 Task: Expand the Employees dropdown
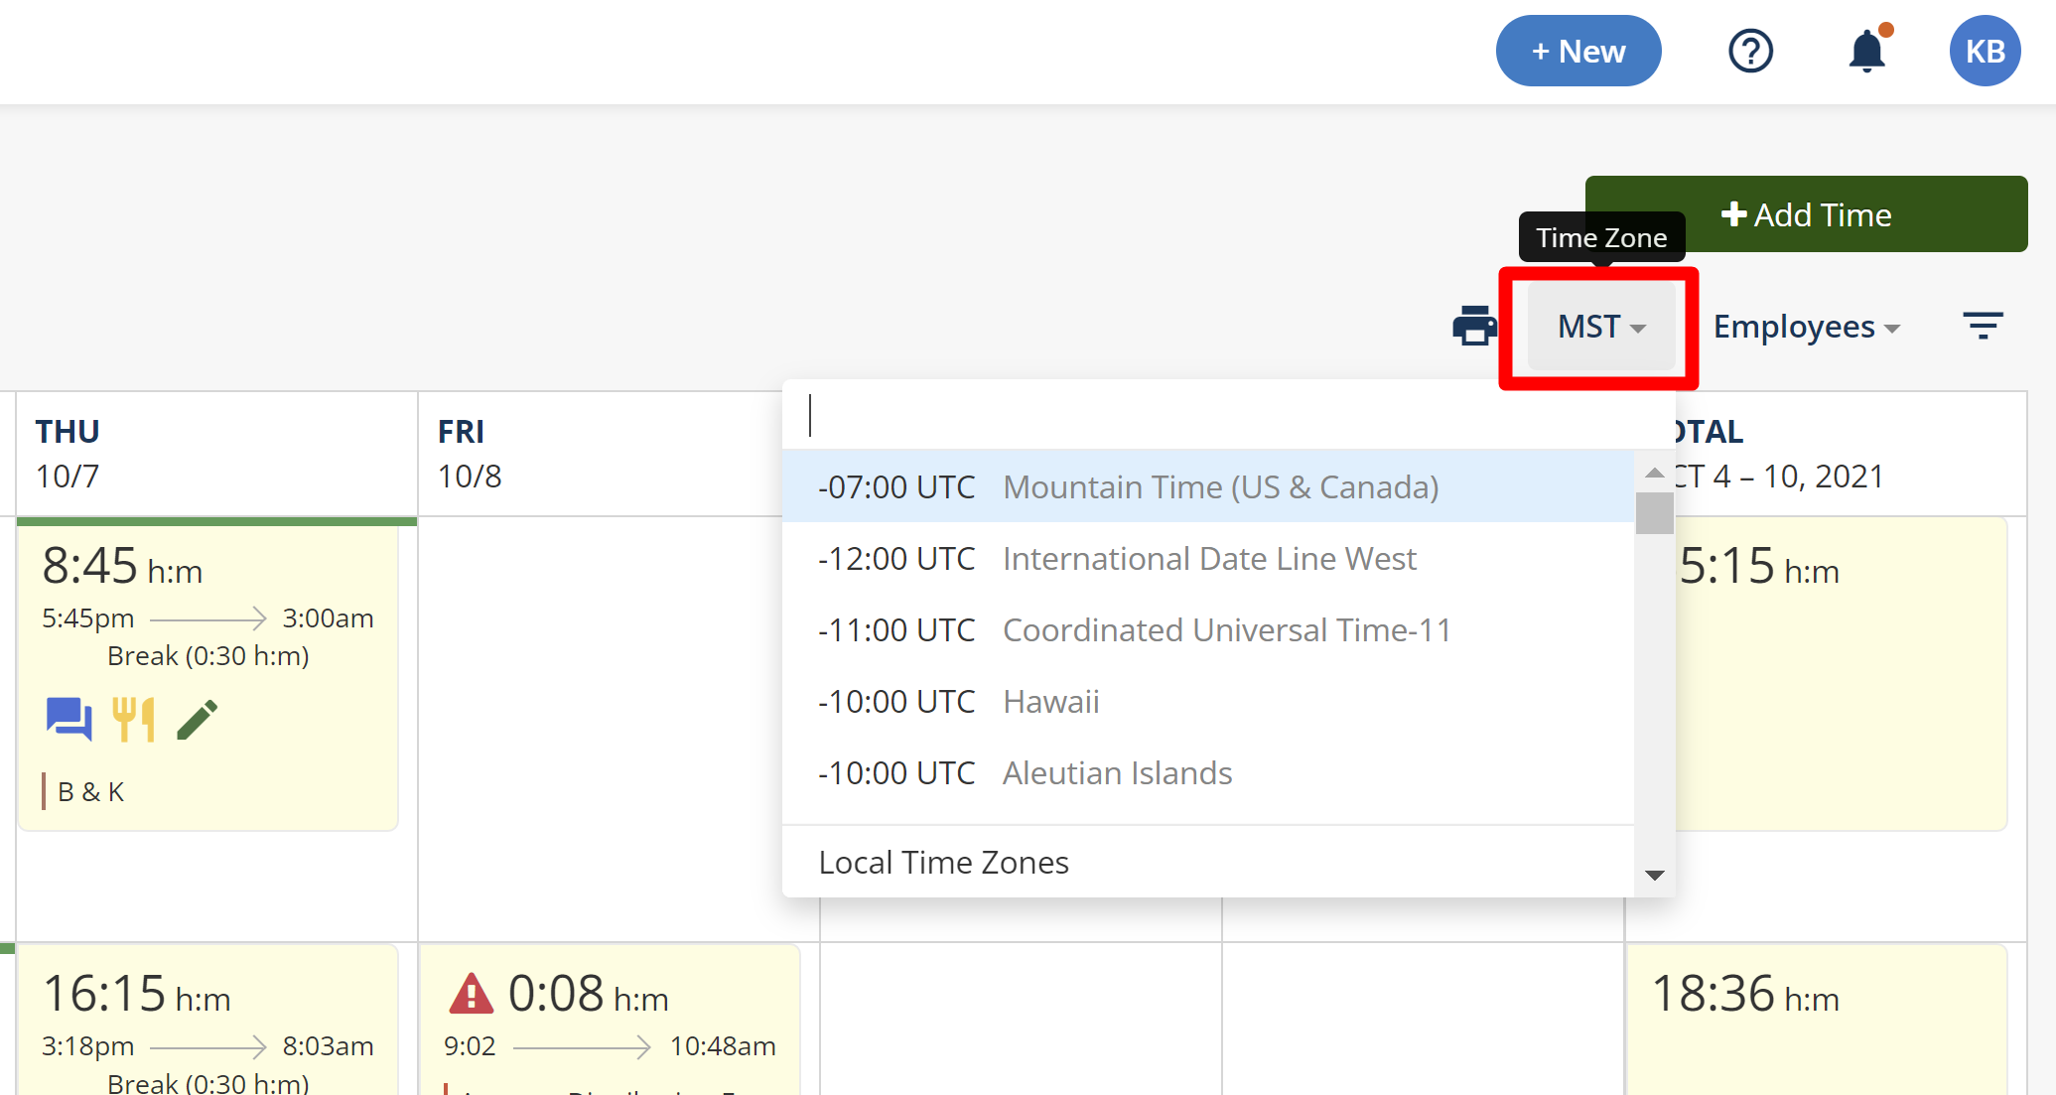coord(1806,327)
